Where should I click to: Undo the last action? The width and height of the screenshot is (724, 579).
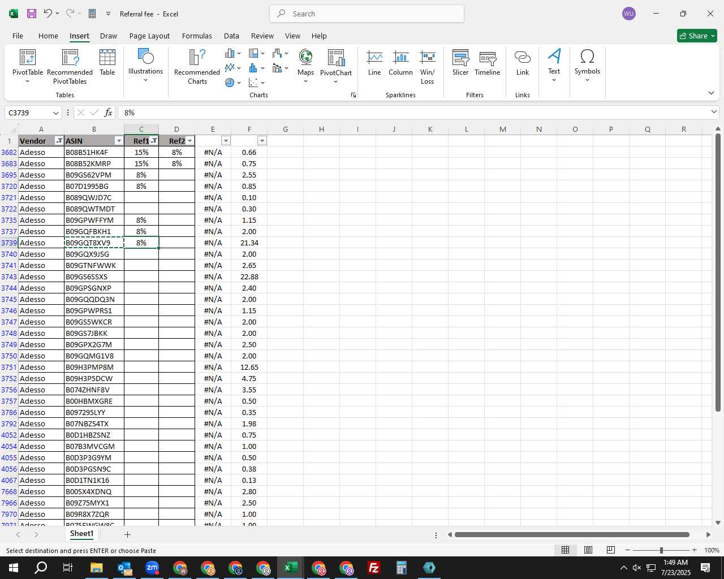coord(48,14)
